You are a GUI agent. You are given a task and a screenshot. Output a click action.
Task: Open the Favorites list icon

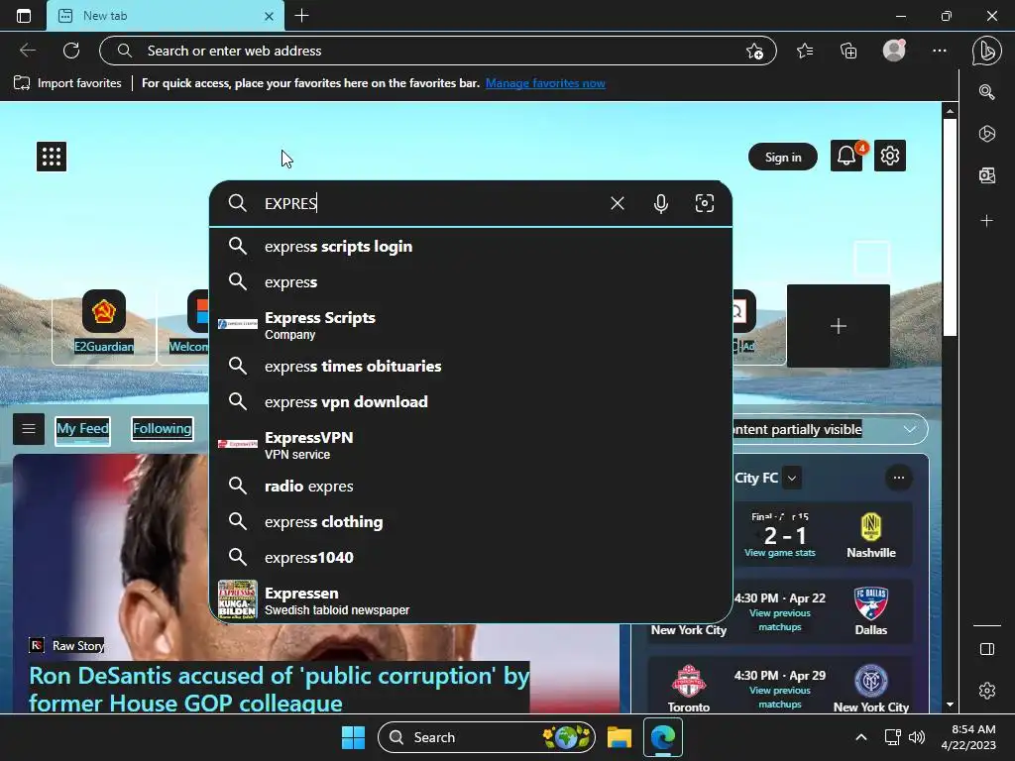pyautogui.click(x=805, y=51)
